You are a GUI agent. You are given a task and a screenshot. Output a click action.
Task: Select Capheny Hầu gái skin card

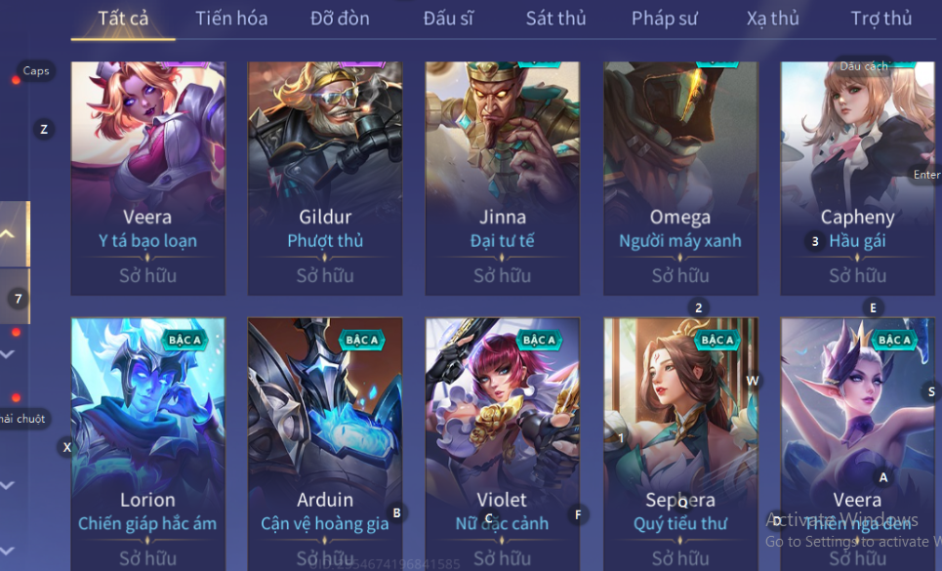pos(857,179)
